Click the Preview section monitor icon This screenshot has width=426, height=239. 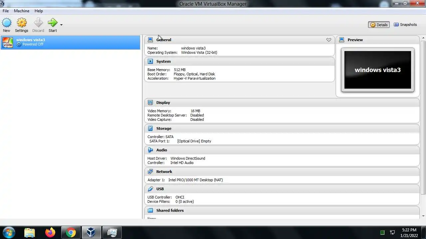(x=341, y=40)
